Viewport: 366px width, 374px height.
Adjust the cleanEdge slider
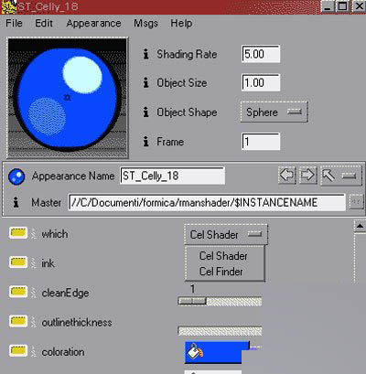pos(220,302)
